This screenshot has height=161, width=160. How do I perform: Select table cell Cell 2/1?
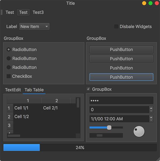point(50,108)
